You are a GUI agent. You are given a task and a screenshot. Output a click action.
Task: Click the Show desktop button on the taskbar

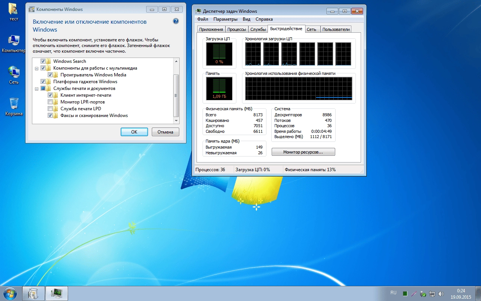coord(478,293)
